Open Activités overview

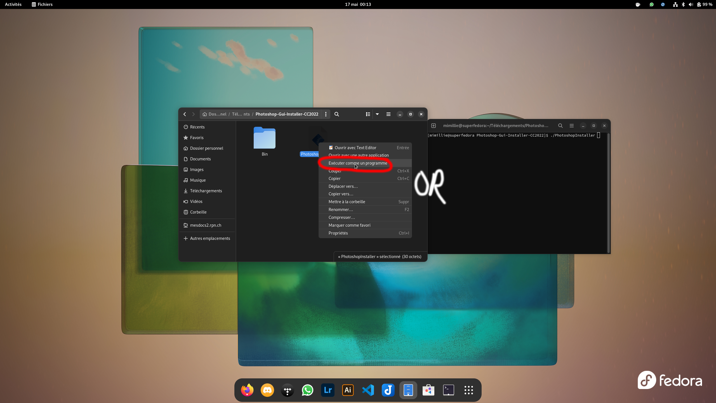pos(13,4)
